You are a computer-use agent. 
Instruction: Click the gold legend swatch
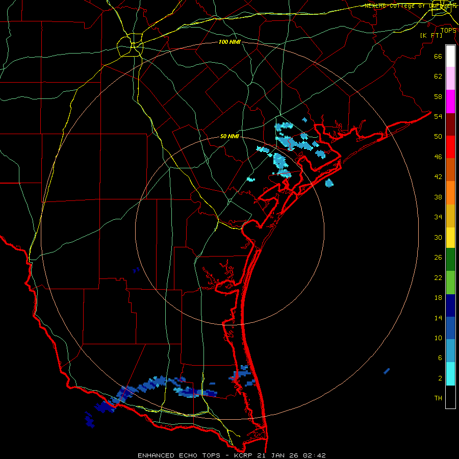[x=450, y=216]
